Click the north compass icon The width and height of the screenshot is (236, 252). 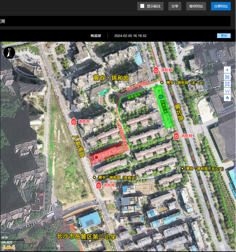click(x=9, y=52)
